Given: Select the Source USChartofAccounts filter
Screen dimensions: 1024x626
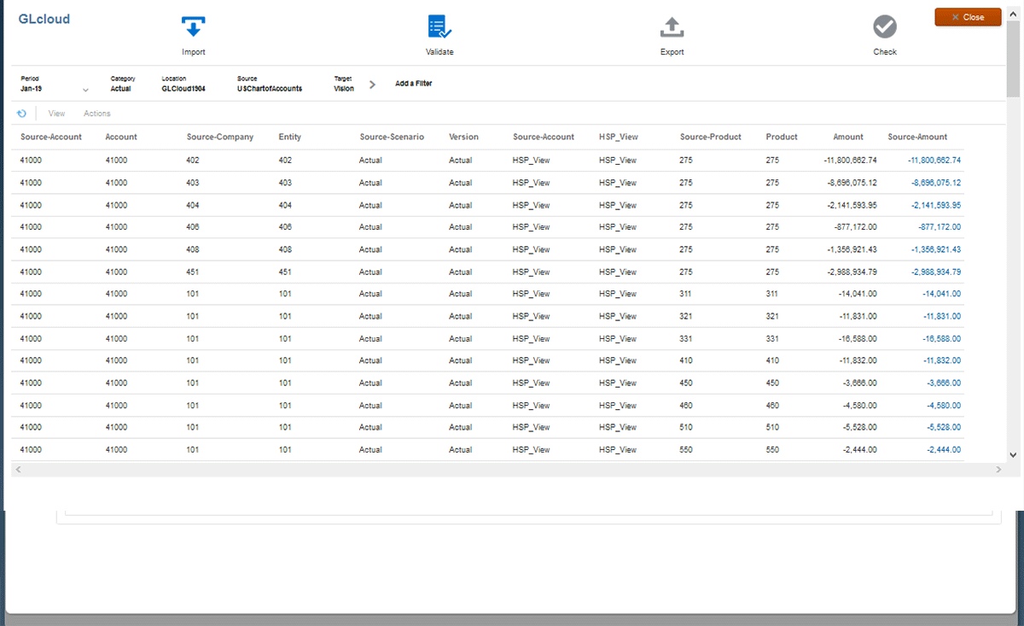Looking at the screenshot, I should pyautogui.click(x=269, y=88).
